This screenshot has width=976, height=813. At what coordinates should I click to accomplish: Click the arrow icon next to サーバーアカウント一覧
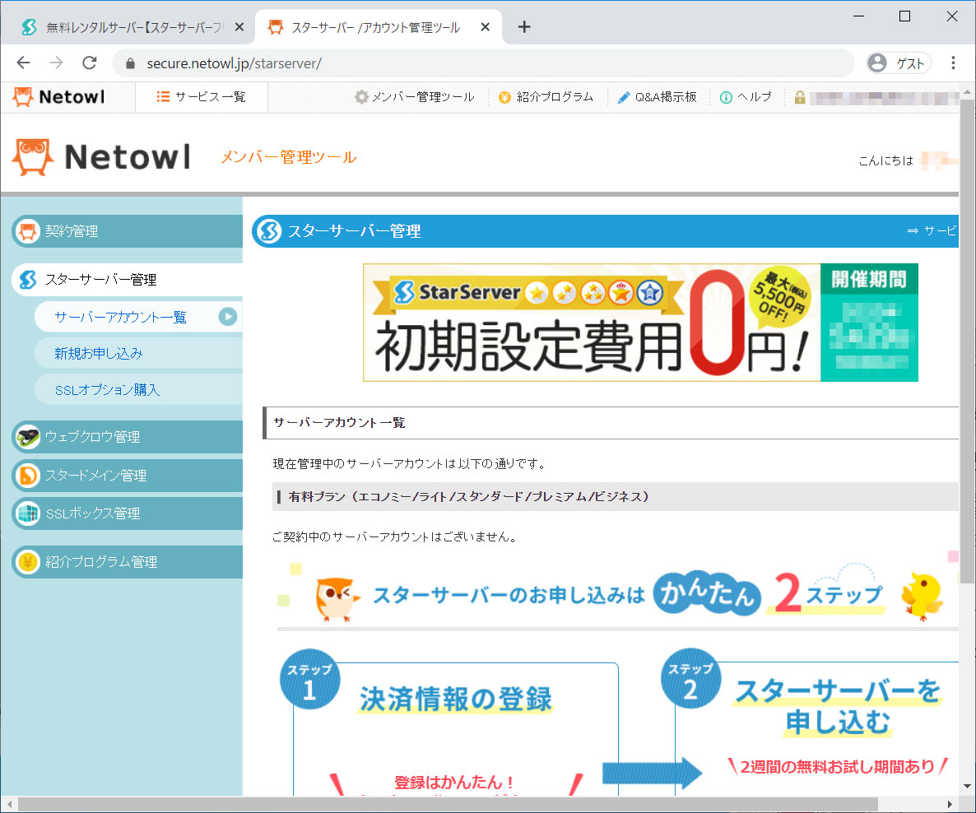[x=228, y=317]
